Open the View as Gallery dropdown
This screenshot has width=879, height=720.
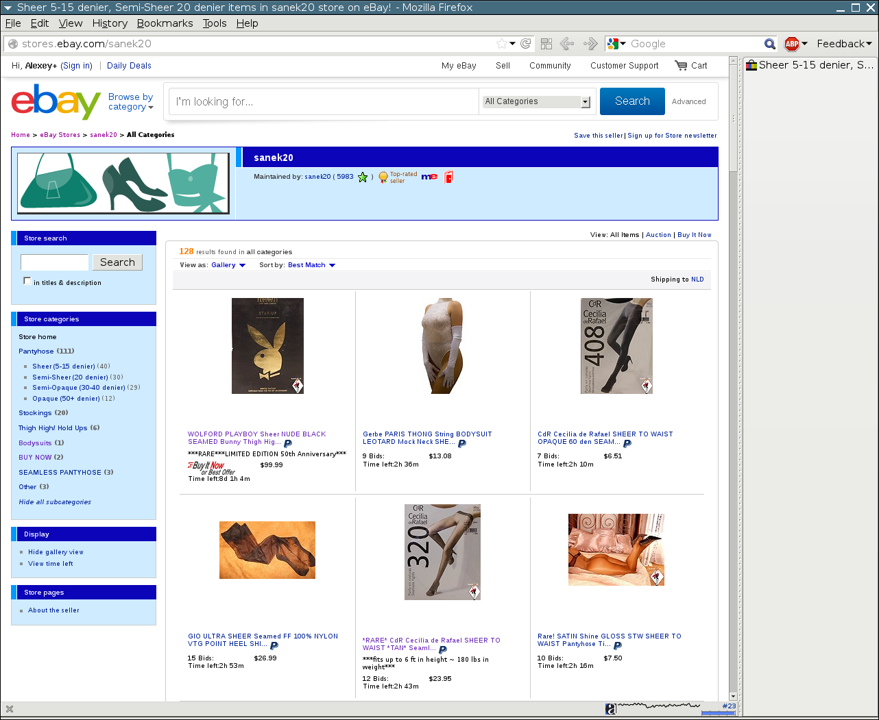coord(228,265)
